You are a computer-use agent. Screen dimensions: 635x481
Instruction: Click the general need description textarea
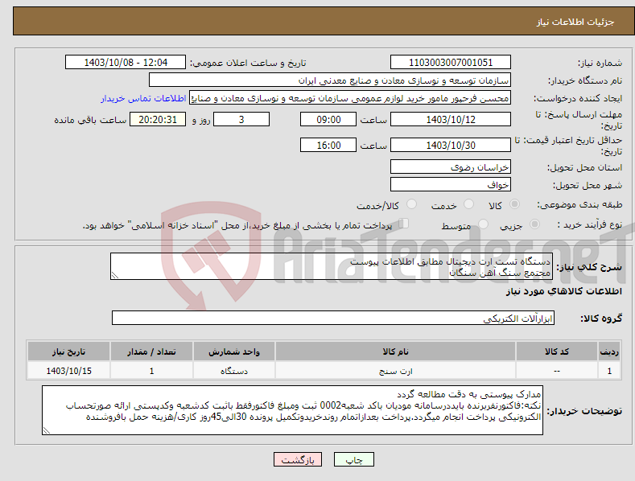332,266
